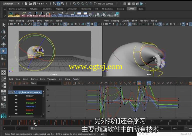Run the Parent shelf tool
This screenshot has width=192, height=136.
coord(91,14)
